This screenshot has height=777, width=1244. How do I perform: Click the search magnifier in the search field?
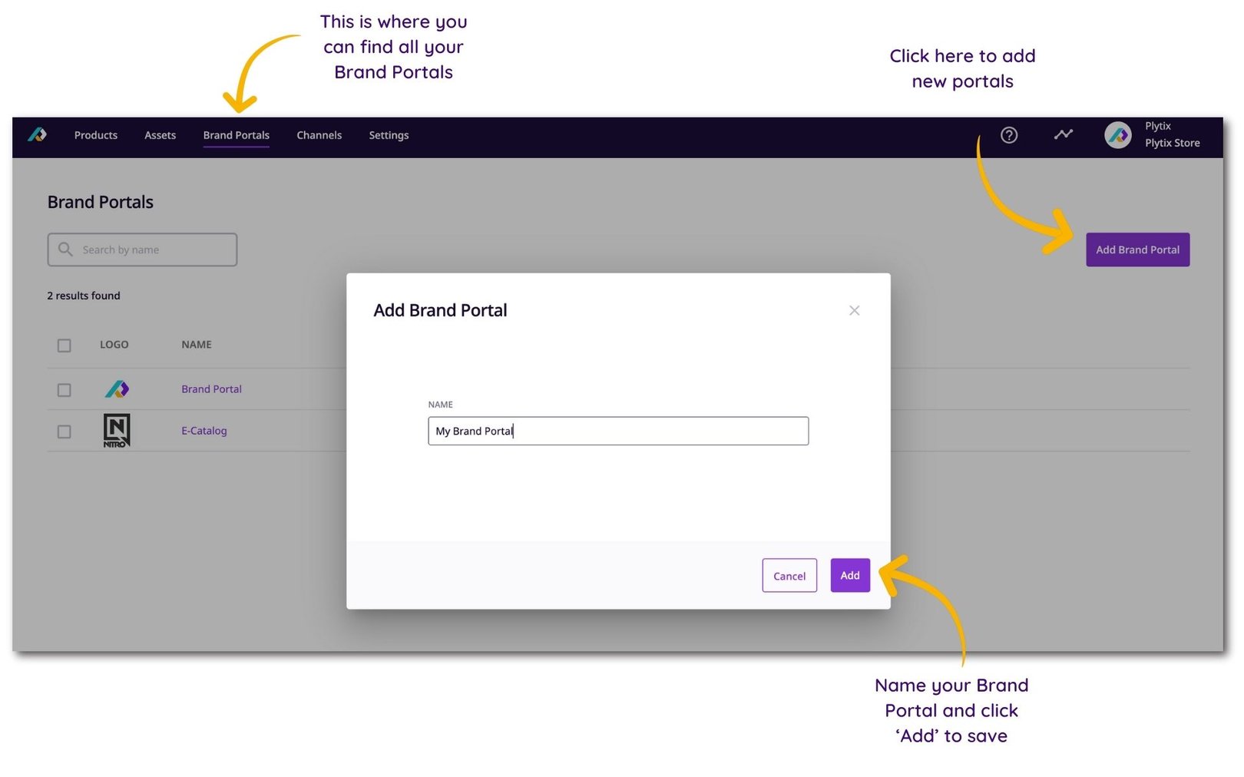pos(65,250)
